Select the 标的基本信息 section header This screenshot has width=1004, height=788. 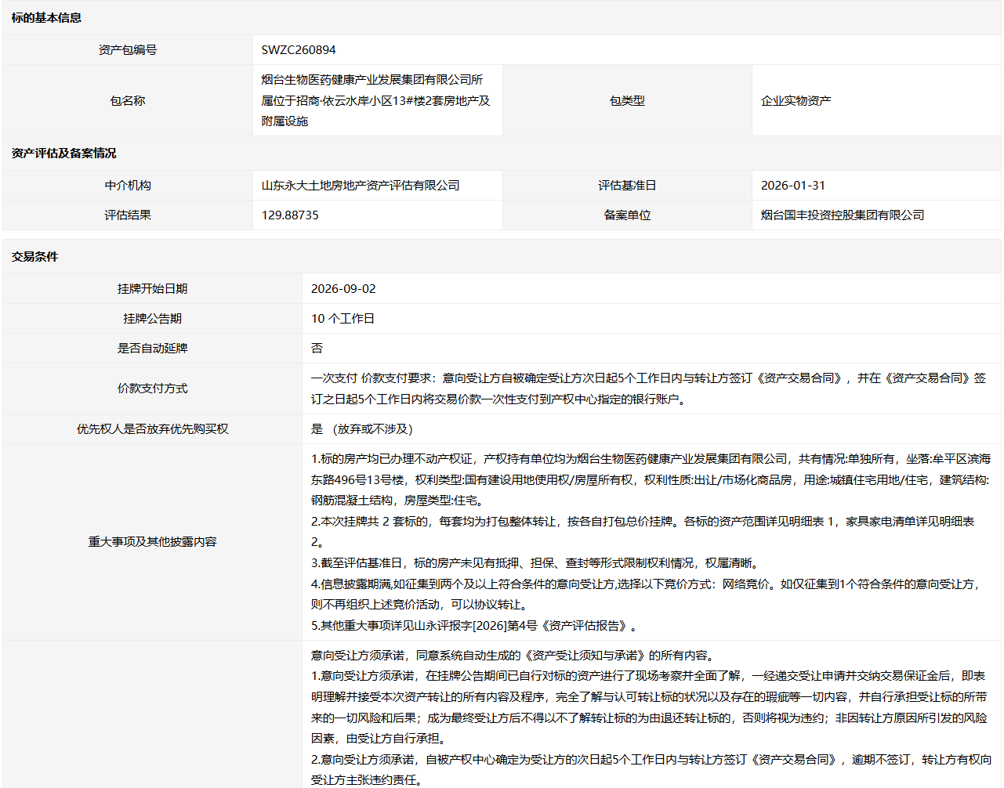coord(46,18)
